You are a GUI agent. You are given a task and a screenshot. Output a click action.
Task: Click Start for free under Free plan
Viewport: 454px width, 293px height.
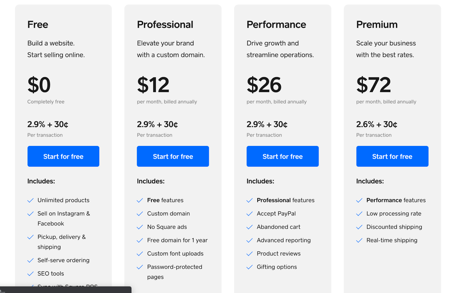coord(63,156)
